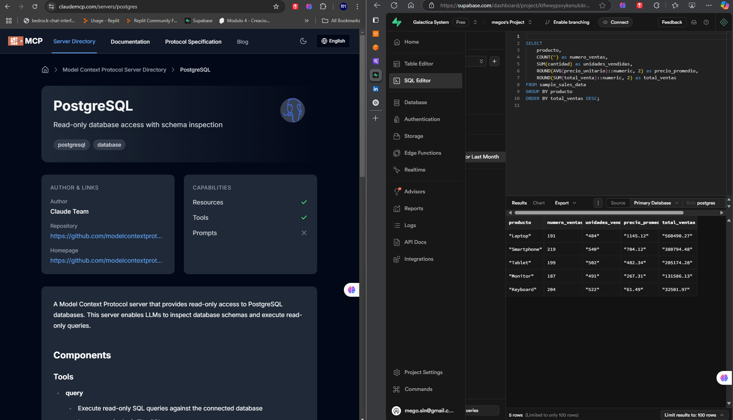Click Model Context Protocol Server Directory breadcrumb
This screenshot has width=733, height=420.
(x=115, y=70)
